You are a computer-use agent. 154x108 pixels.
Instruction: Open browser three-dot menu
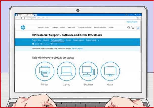coord(140,18)
